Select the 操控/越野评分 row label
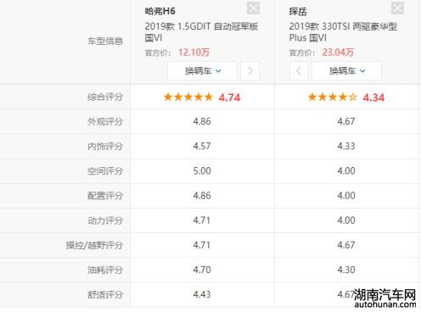This screenshot has width=421, height=312. click(x=94, y=245)
